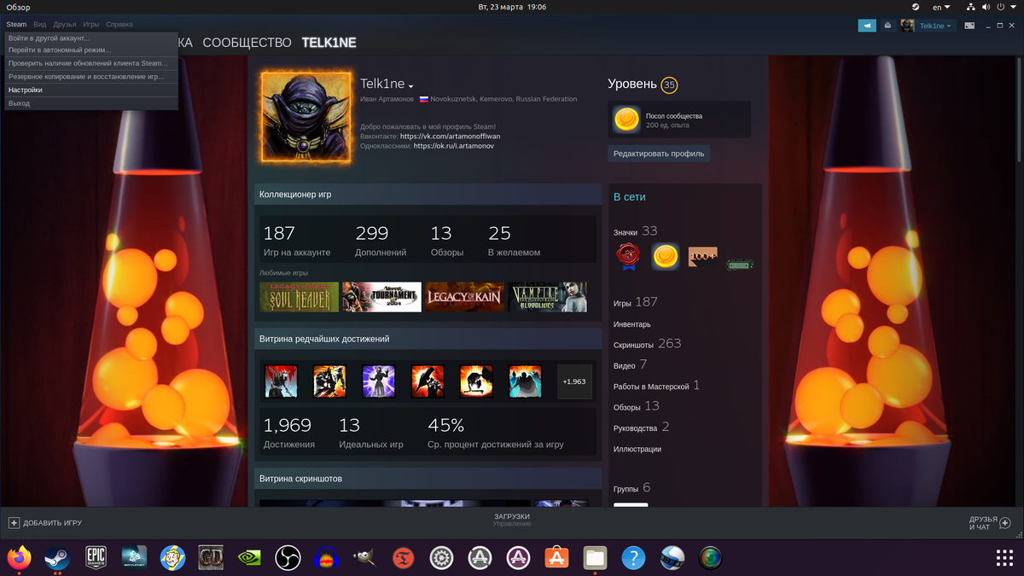Open the Справка menu
1024x576 pixels.
pos(119,25)
